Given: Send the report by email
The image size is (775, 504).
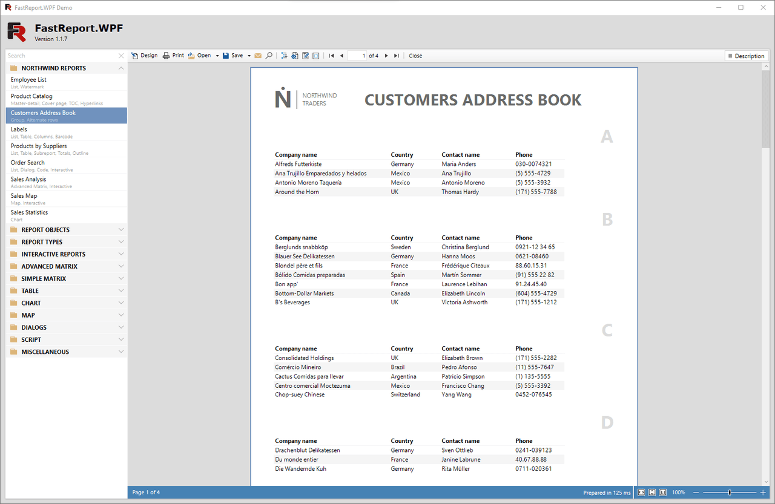Looking at the screenshot, I should (x=258, y=56).
